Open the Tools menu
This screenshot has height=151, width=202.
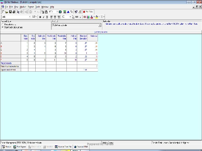[x=38, y=7]
